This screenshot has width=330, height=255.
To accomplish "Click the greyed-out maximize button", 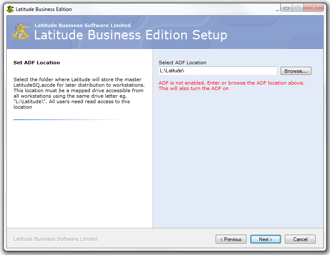I will coord(298,8).
